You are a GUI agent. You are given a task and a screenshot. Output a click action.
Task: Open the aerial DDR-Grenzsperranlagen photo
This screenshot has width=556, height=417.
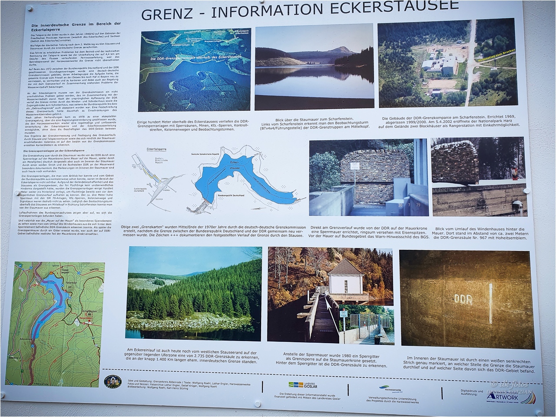point(194,71)
